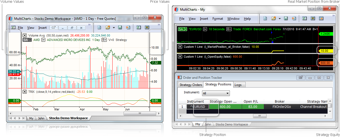The width and height of the screenshot is (340, 137).
Task: Minimize the inner AMD chart window
Action: (63, 28)
